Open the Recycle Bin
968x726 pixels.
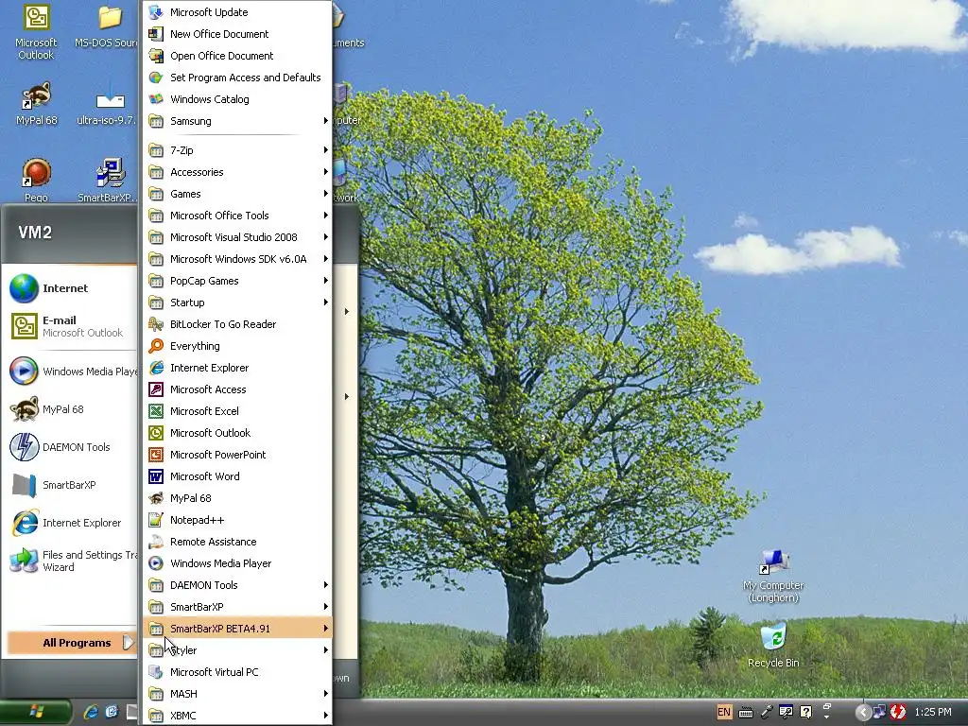[x=773, y=645]
